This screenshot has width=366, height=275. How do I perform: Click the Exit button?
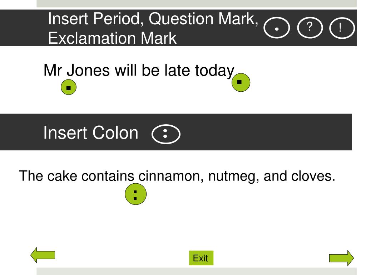point(201,258)
